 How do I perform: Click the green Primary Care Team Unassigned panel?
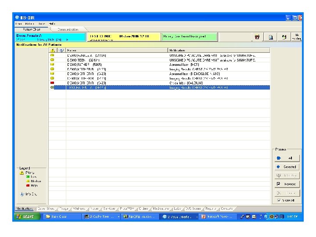click(x=189, y=37)
